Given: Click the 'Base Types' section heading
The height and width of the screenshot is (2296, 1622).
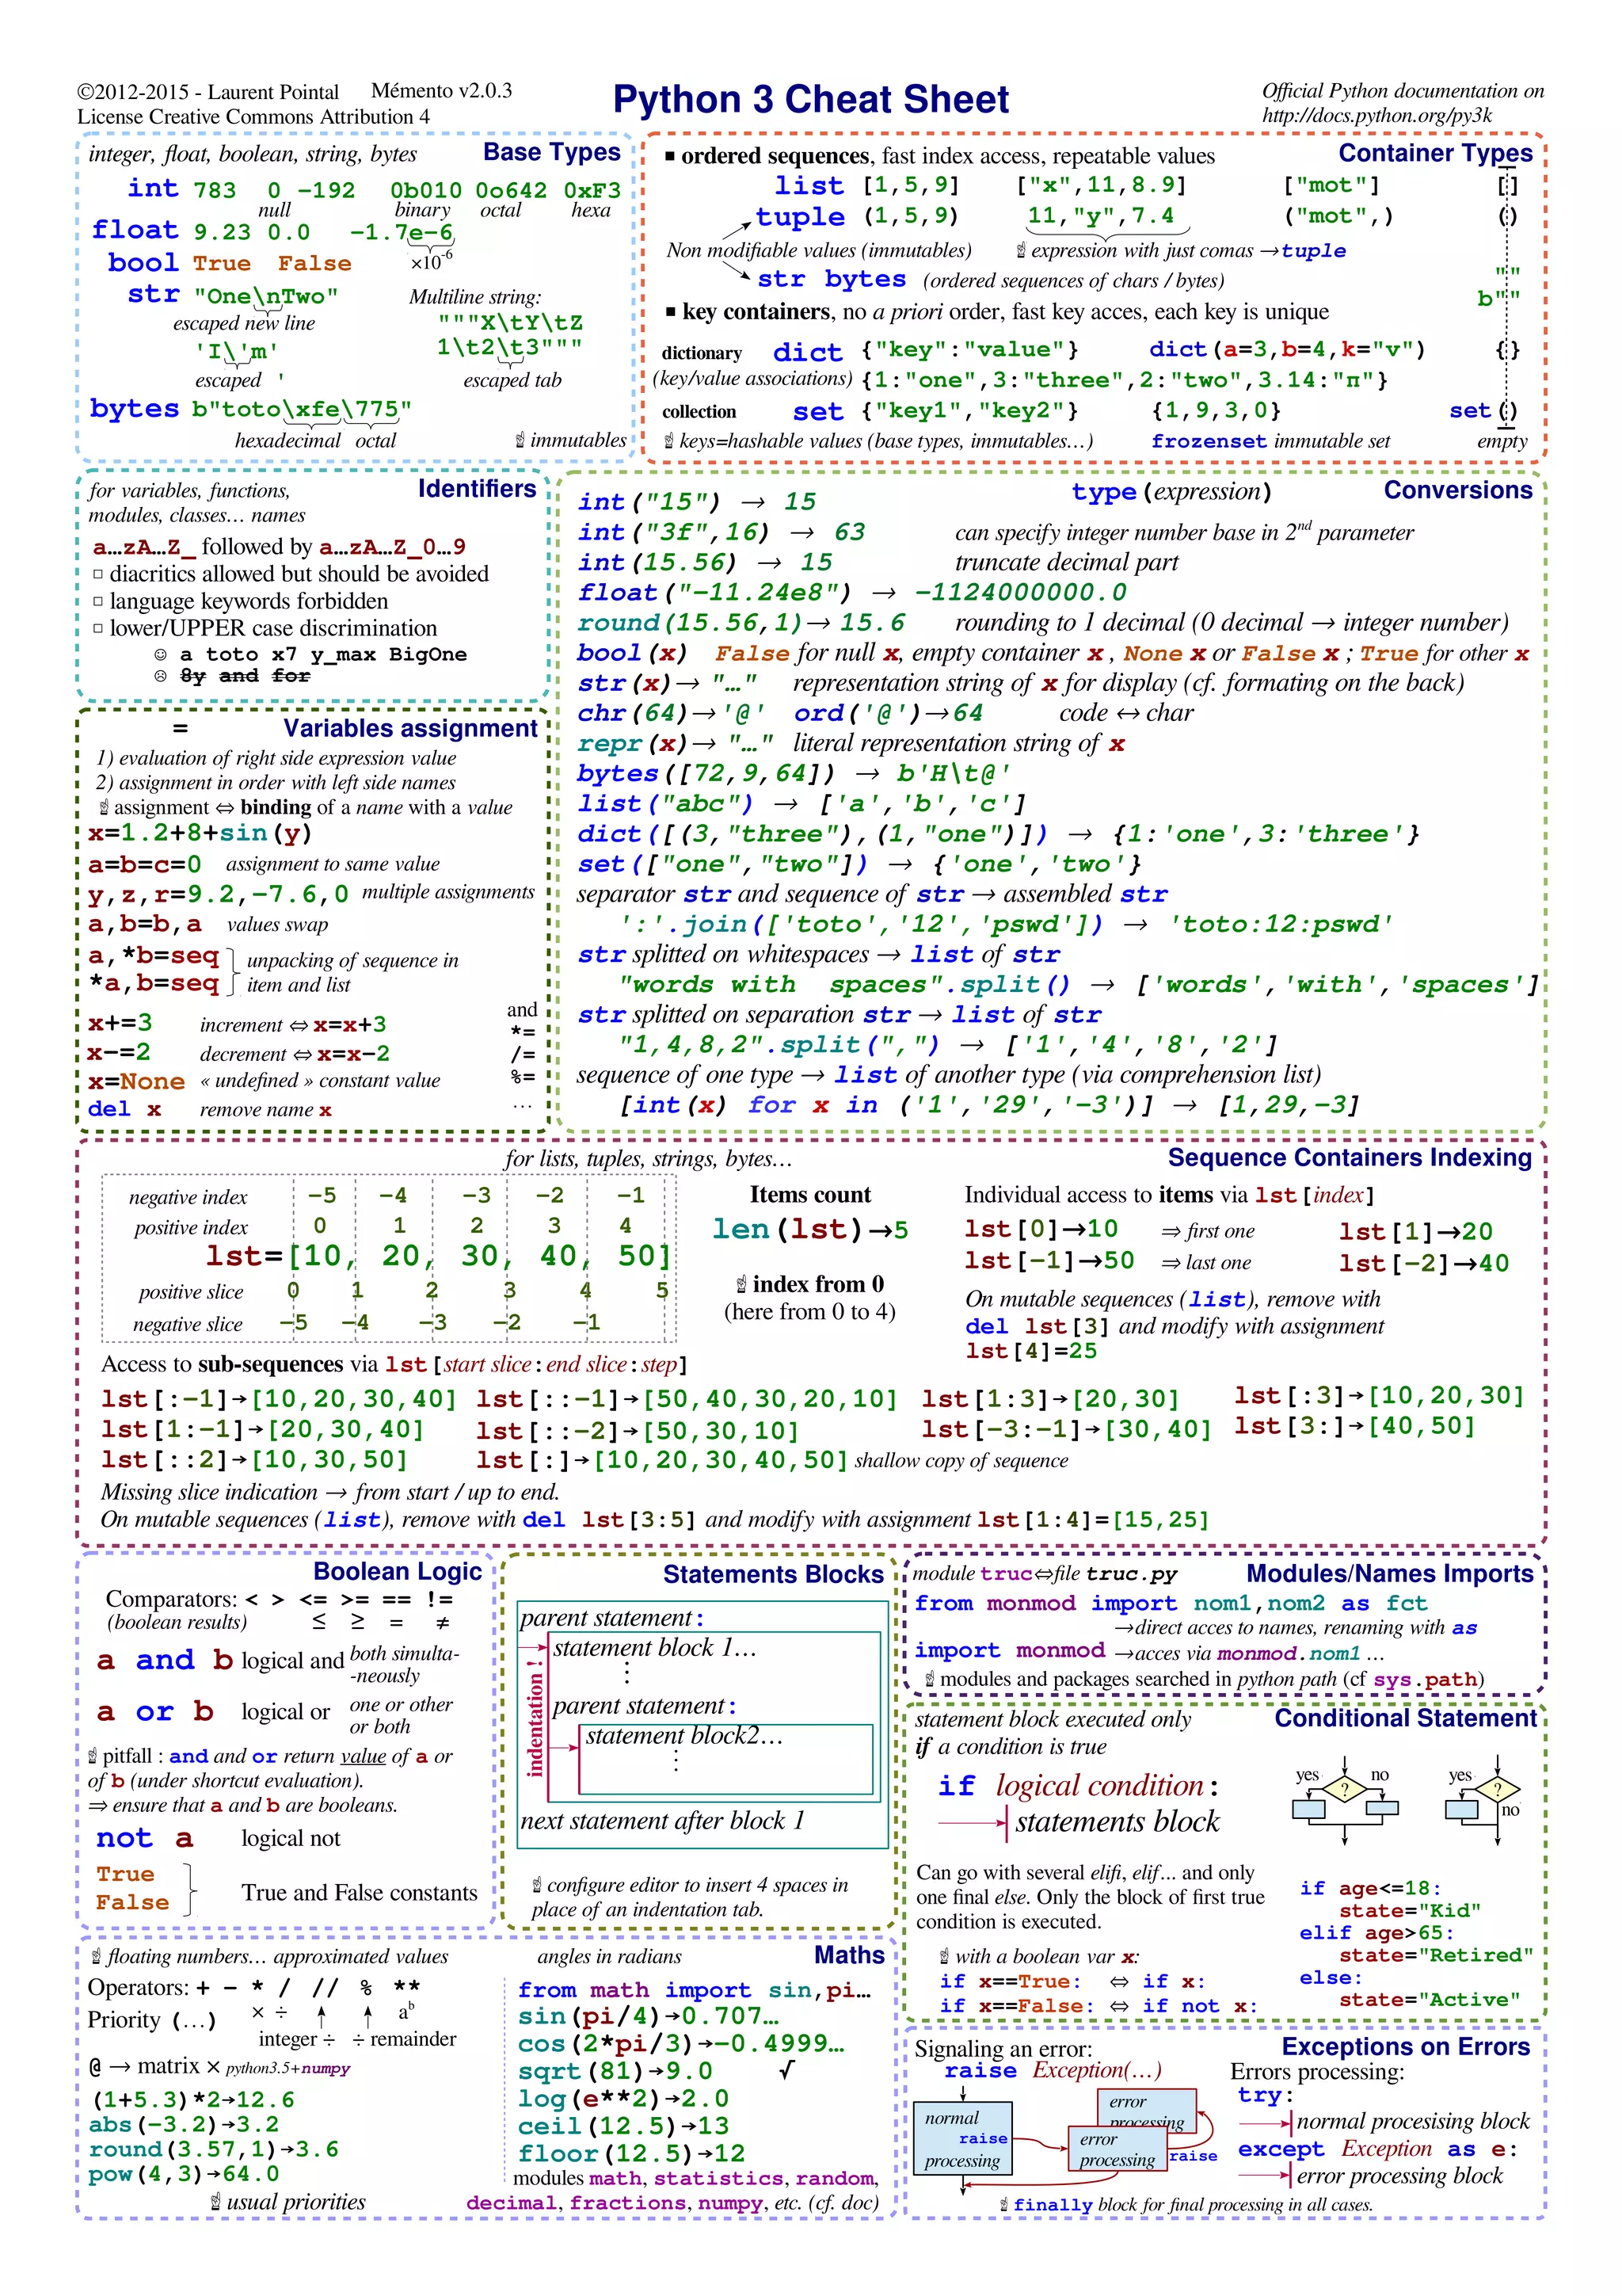Looking at the screenshot, I should click(552, 153).
